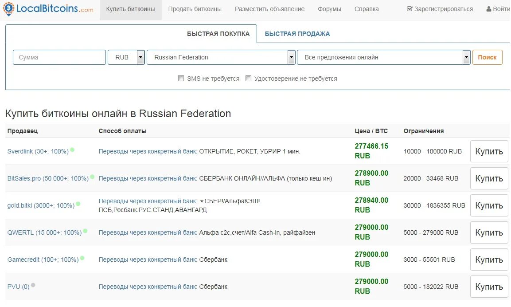Image resolution: width=511 pixels, height=307 pixels.
Task: Open the 'Справка' help menu item
Action: tap(367, 9)
